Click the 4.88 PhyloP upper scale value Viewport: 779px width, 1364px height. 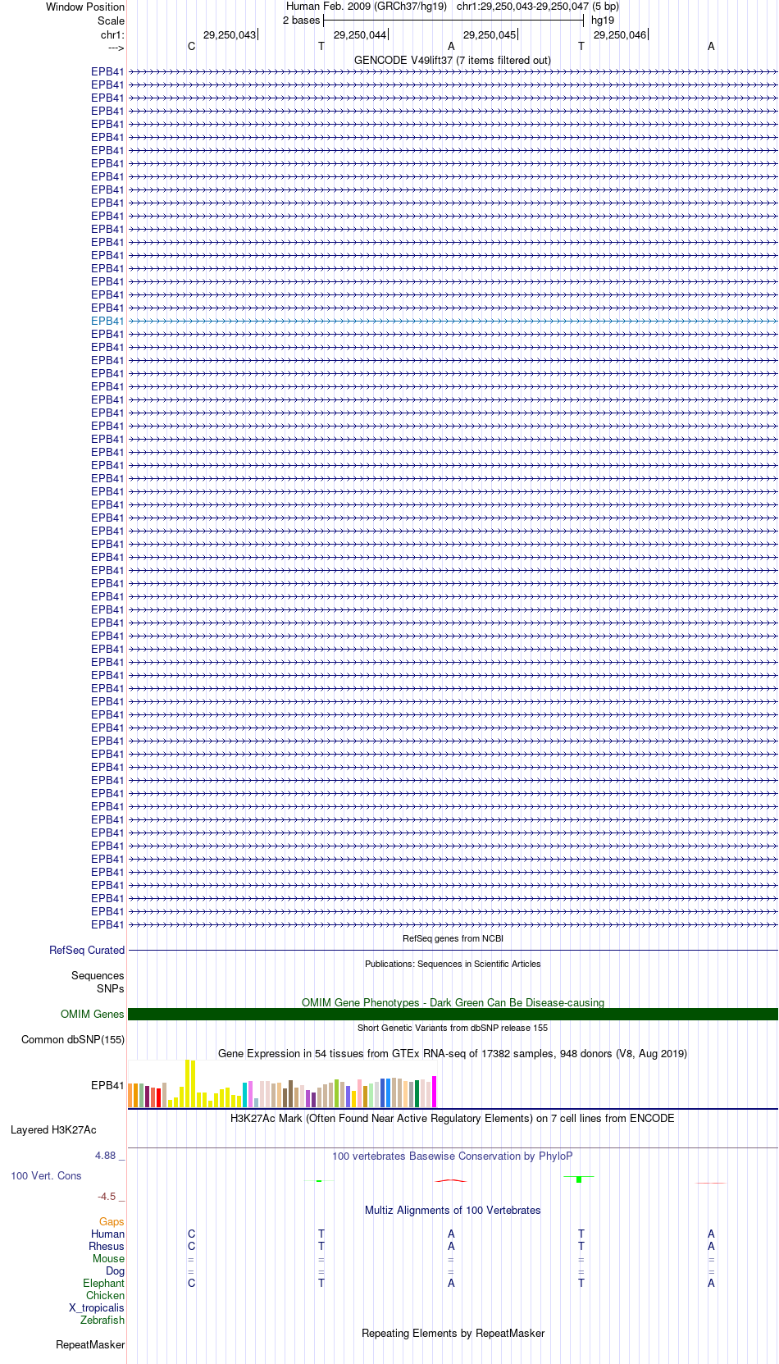(106, 1156)
